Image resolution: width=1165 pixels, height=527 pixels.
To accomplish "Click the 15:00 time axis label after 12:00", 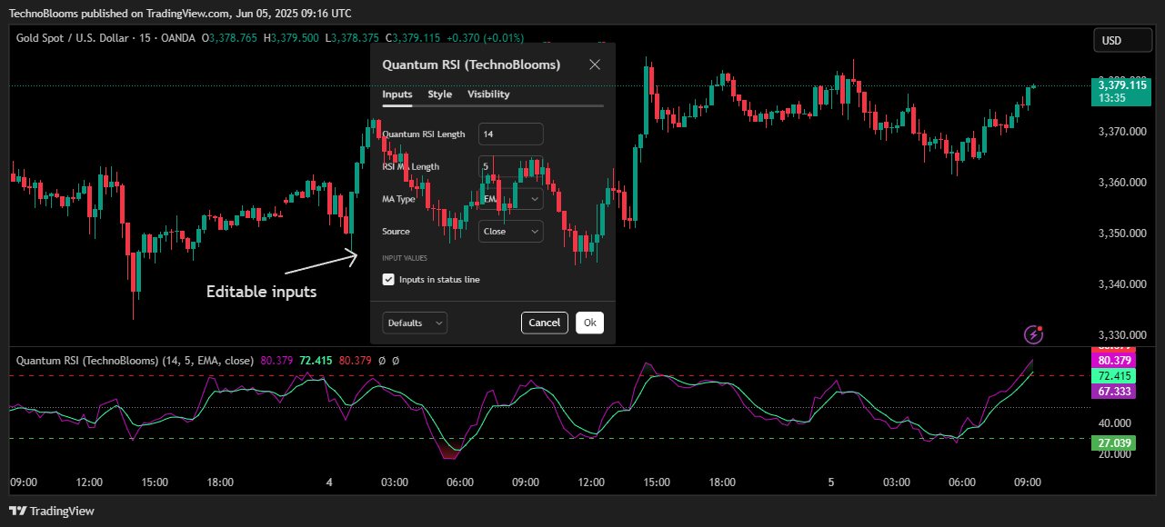I will point(656,482).
